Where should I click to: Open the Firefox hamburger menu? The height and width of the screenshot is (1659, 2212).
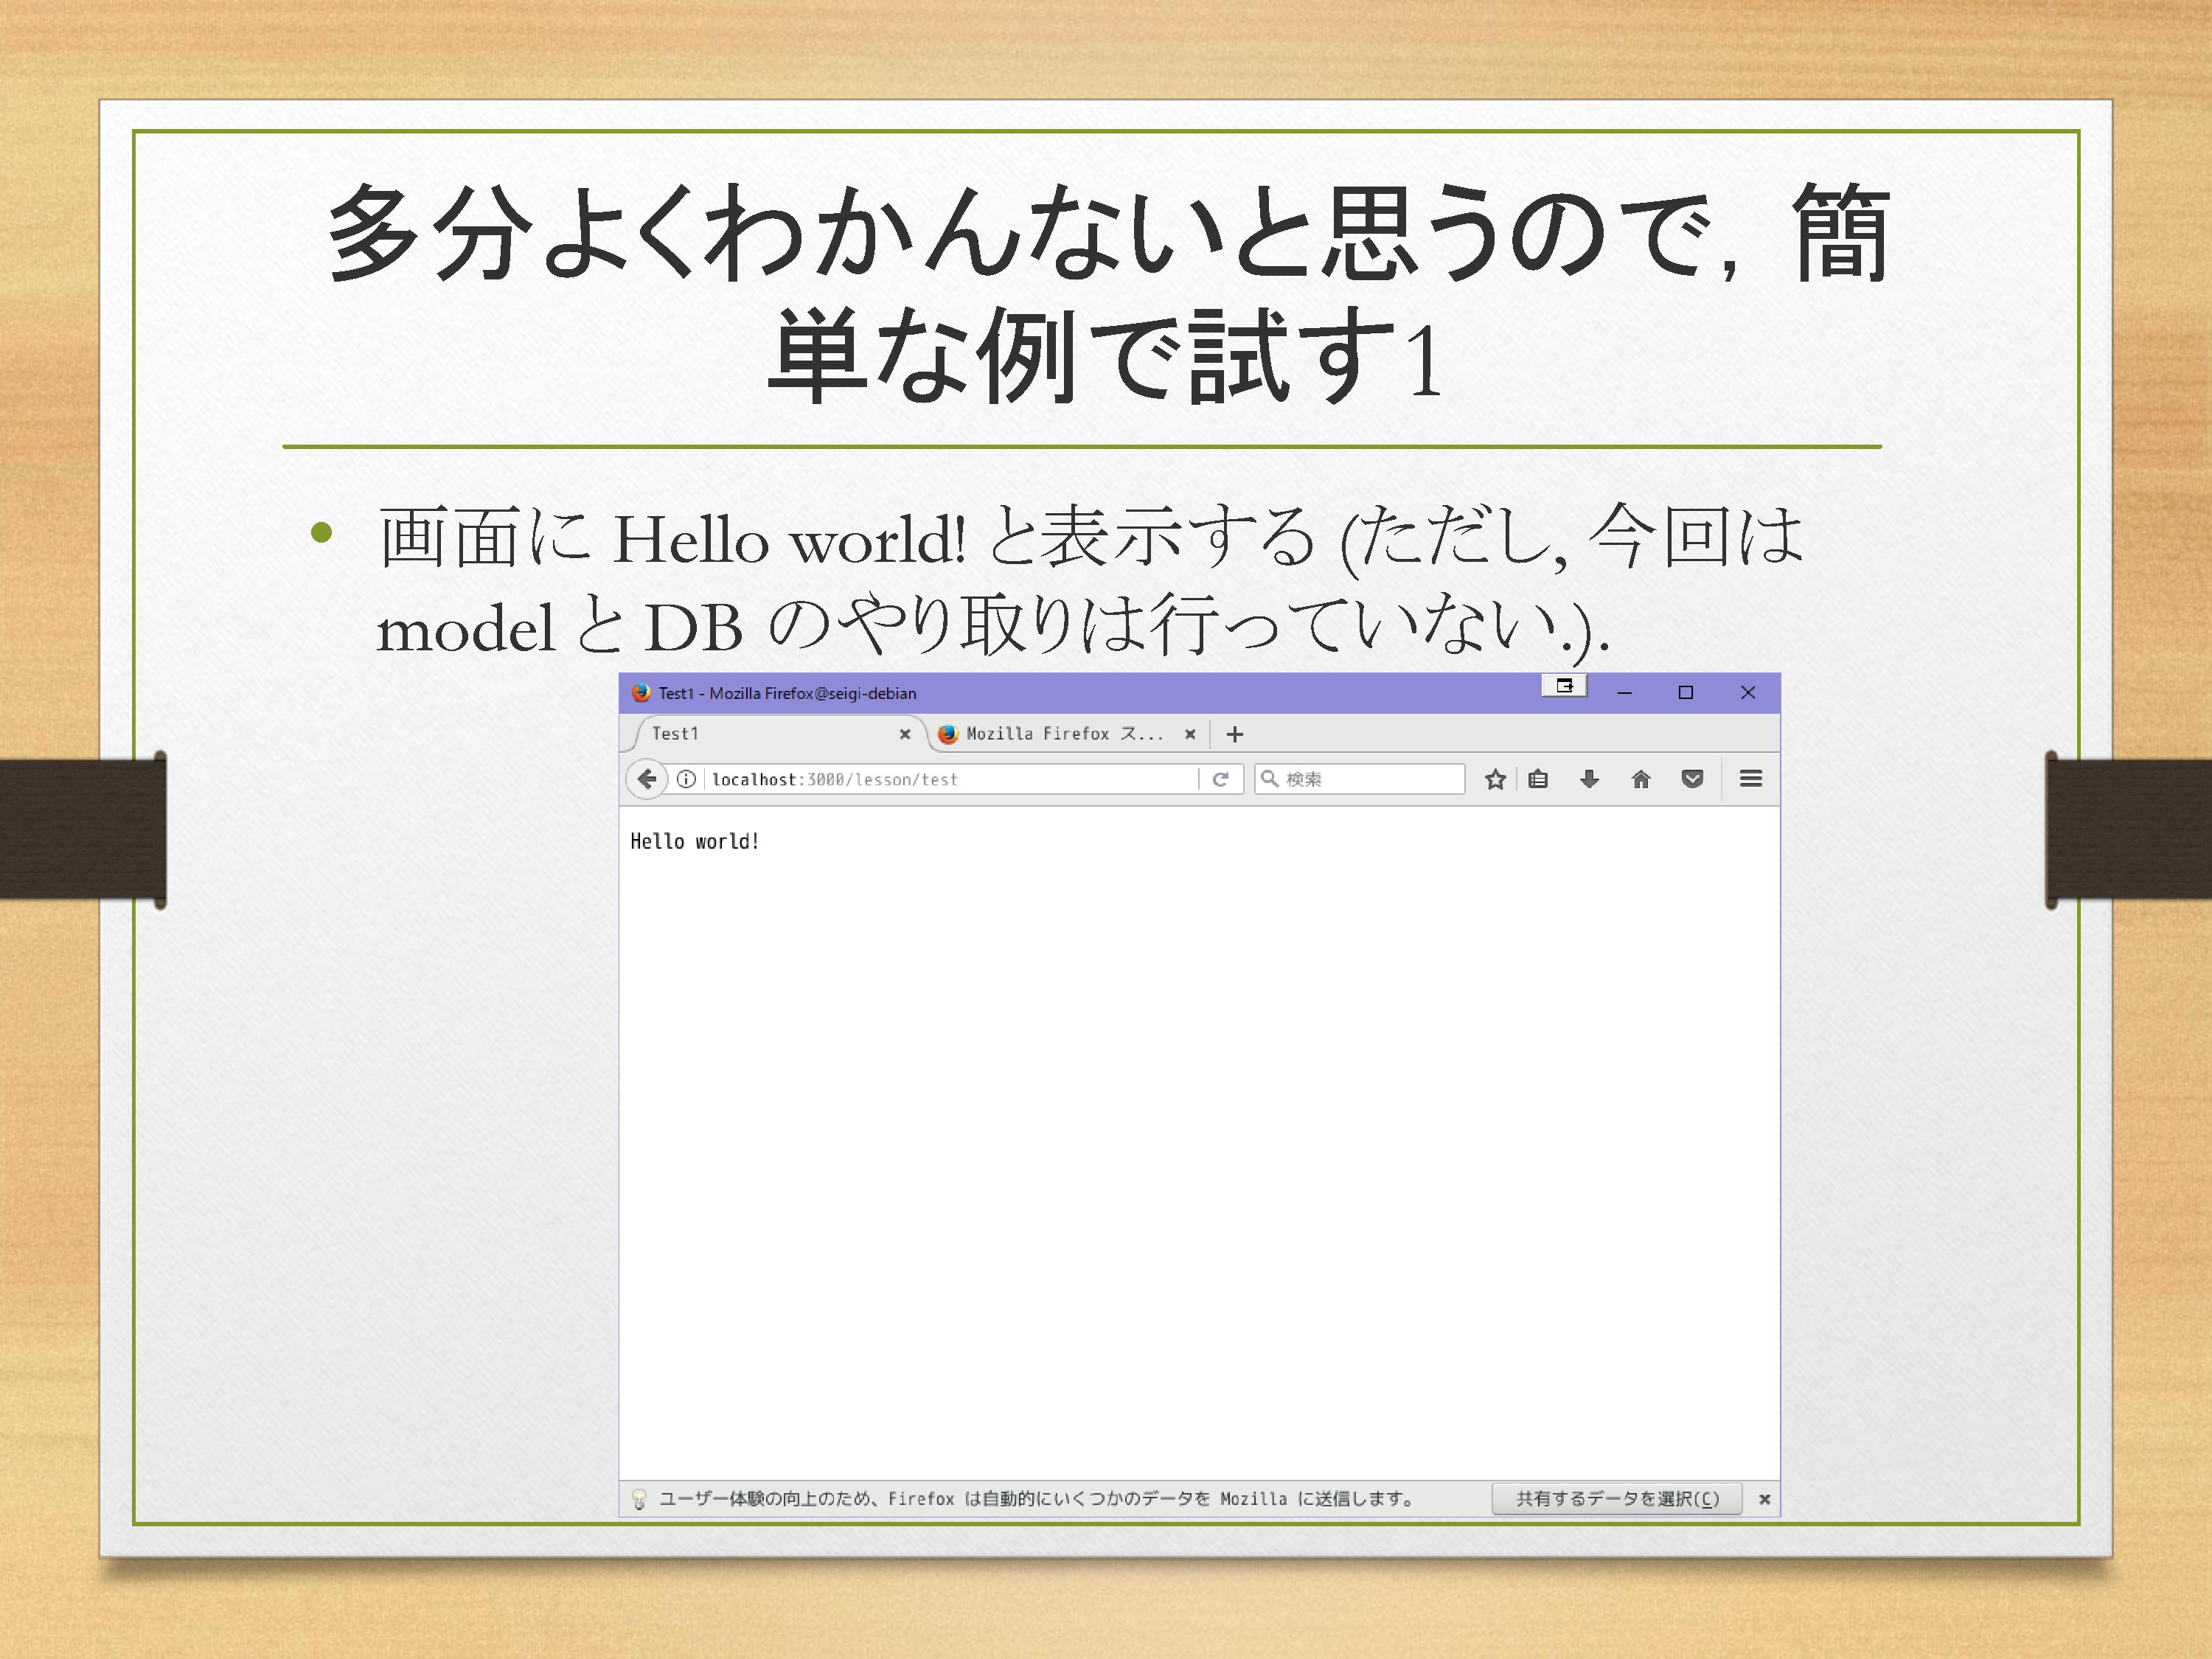1751,778
